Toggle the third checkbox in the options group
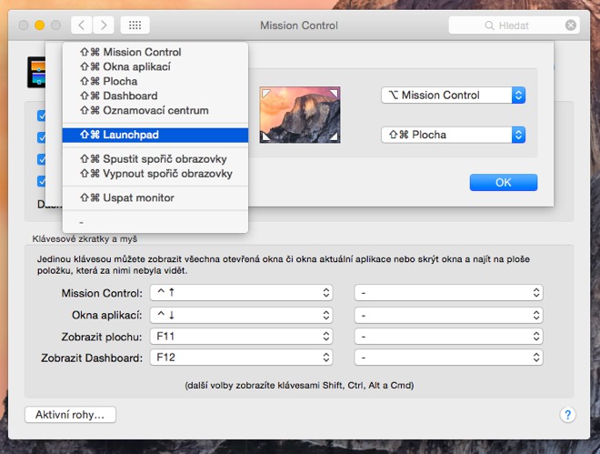This screenshot has width=600, height=454. coord(41,159)
